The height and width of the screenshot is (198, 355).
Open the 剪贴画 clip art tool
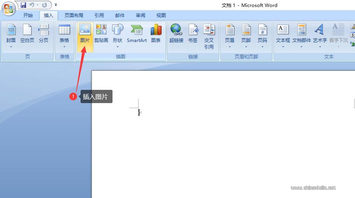[x=101, y=33]
